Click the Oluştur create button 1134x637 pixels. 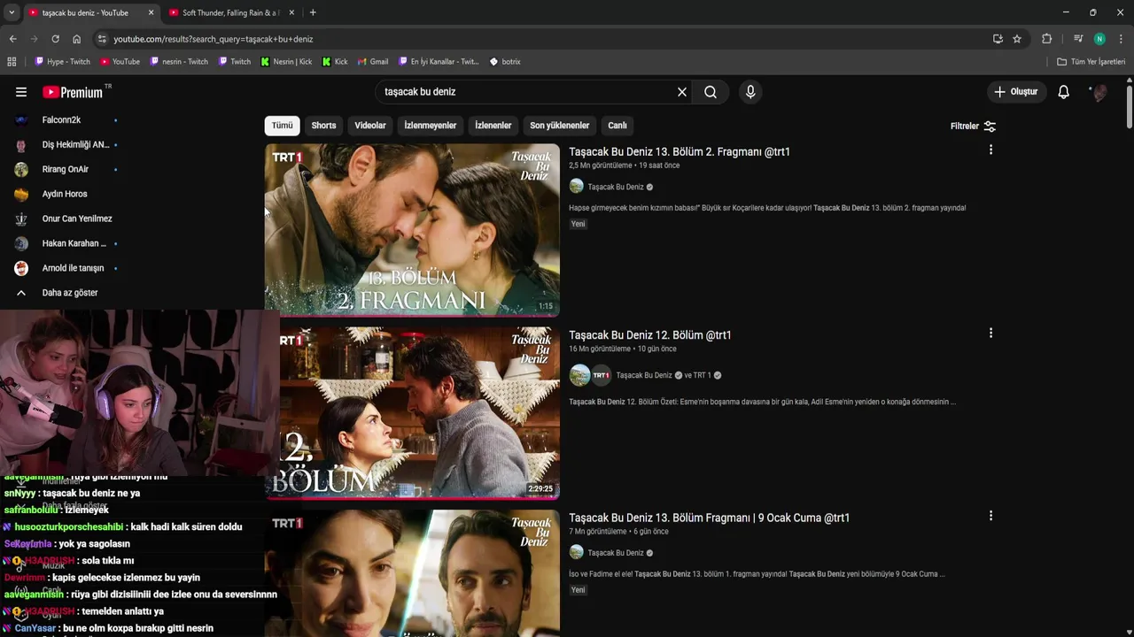point(1016,92)
